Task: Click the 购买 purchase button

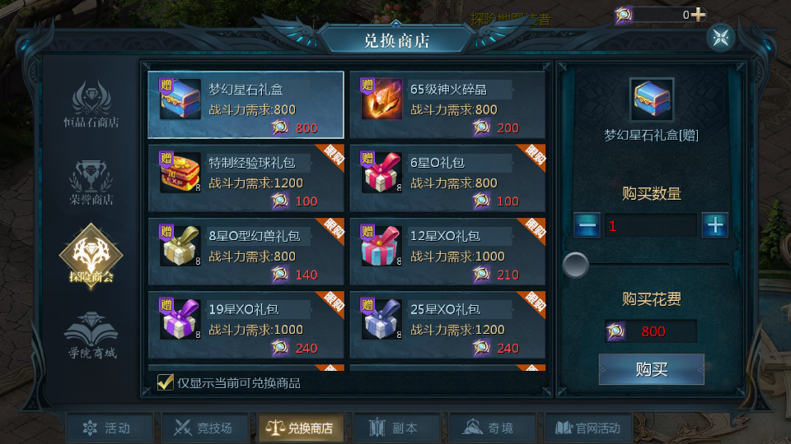Action: 651,369
